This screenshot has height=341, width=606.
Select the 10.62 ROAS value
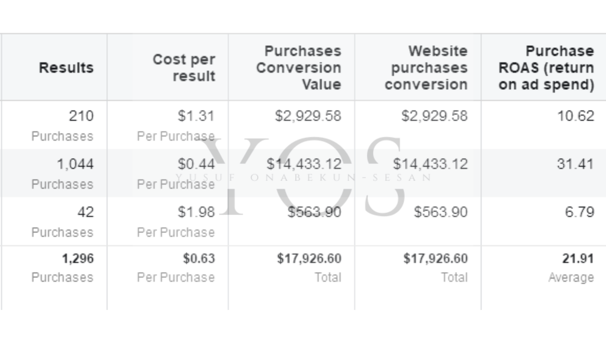point(576,116)
